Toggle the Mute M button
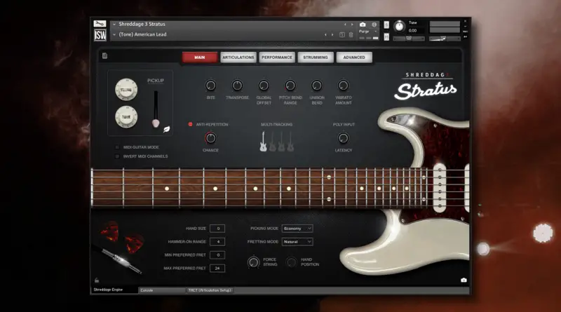This screenshot has height=312, width=561. point(386,36)
